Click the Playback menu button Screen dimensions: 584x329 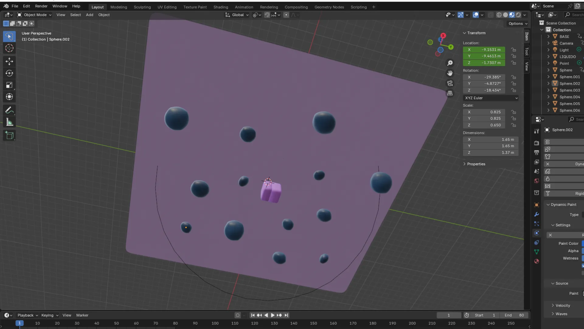point(27,315)
